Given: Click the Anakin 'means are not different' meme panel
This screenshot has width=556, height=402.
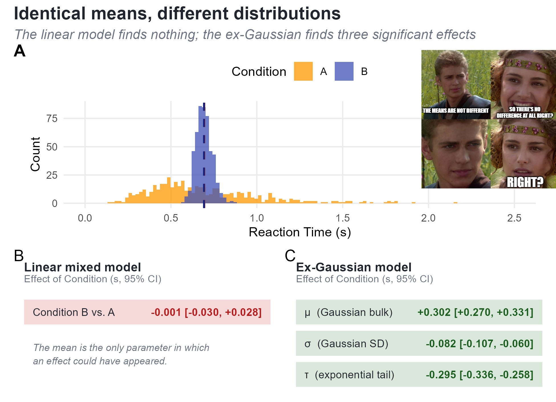Looking at the screenshot, I should (x=456, y=84).
